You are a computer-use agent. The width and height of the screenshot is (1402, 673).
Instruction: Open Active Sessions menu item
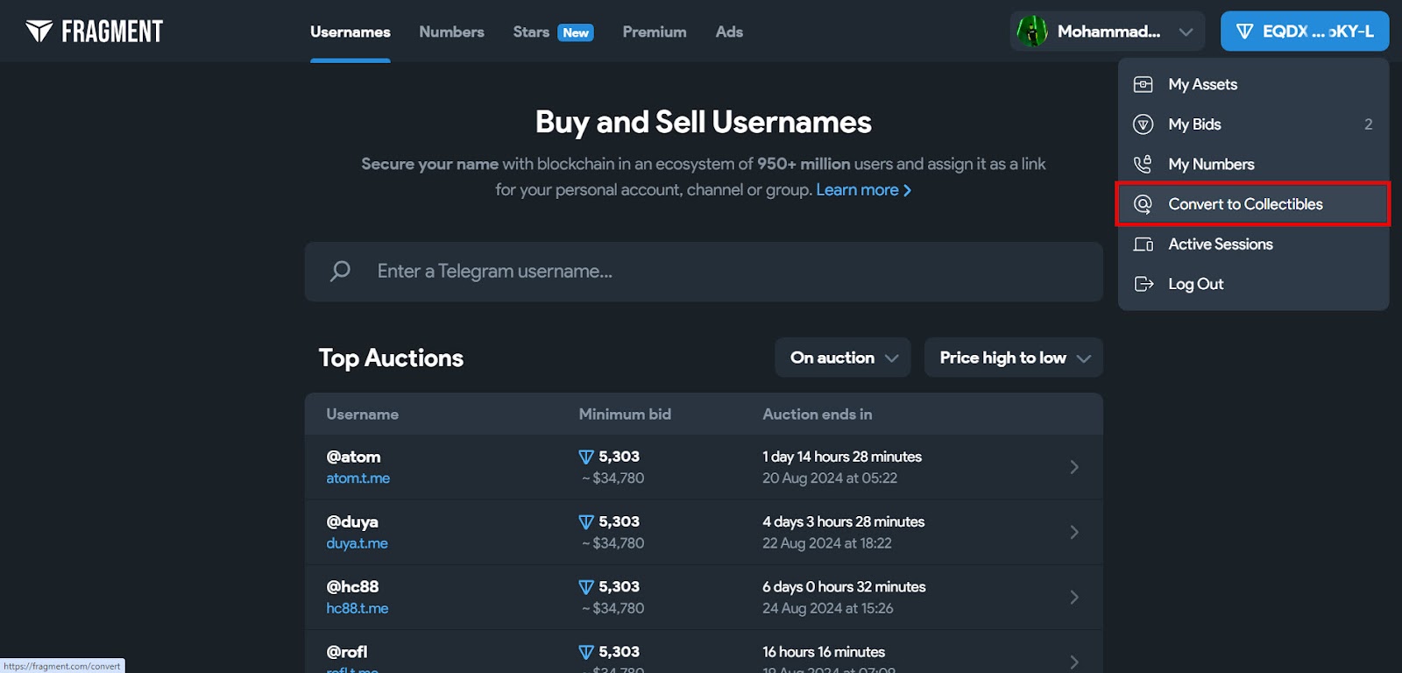[x=1253, y=244]
